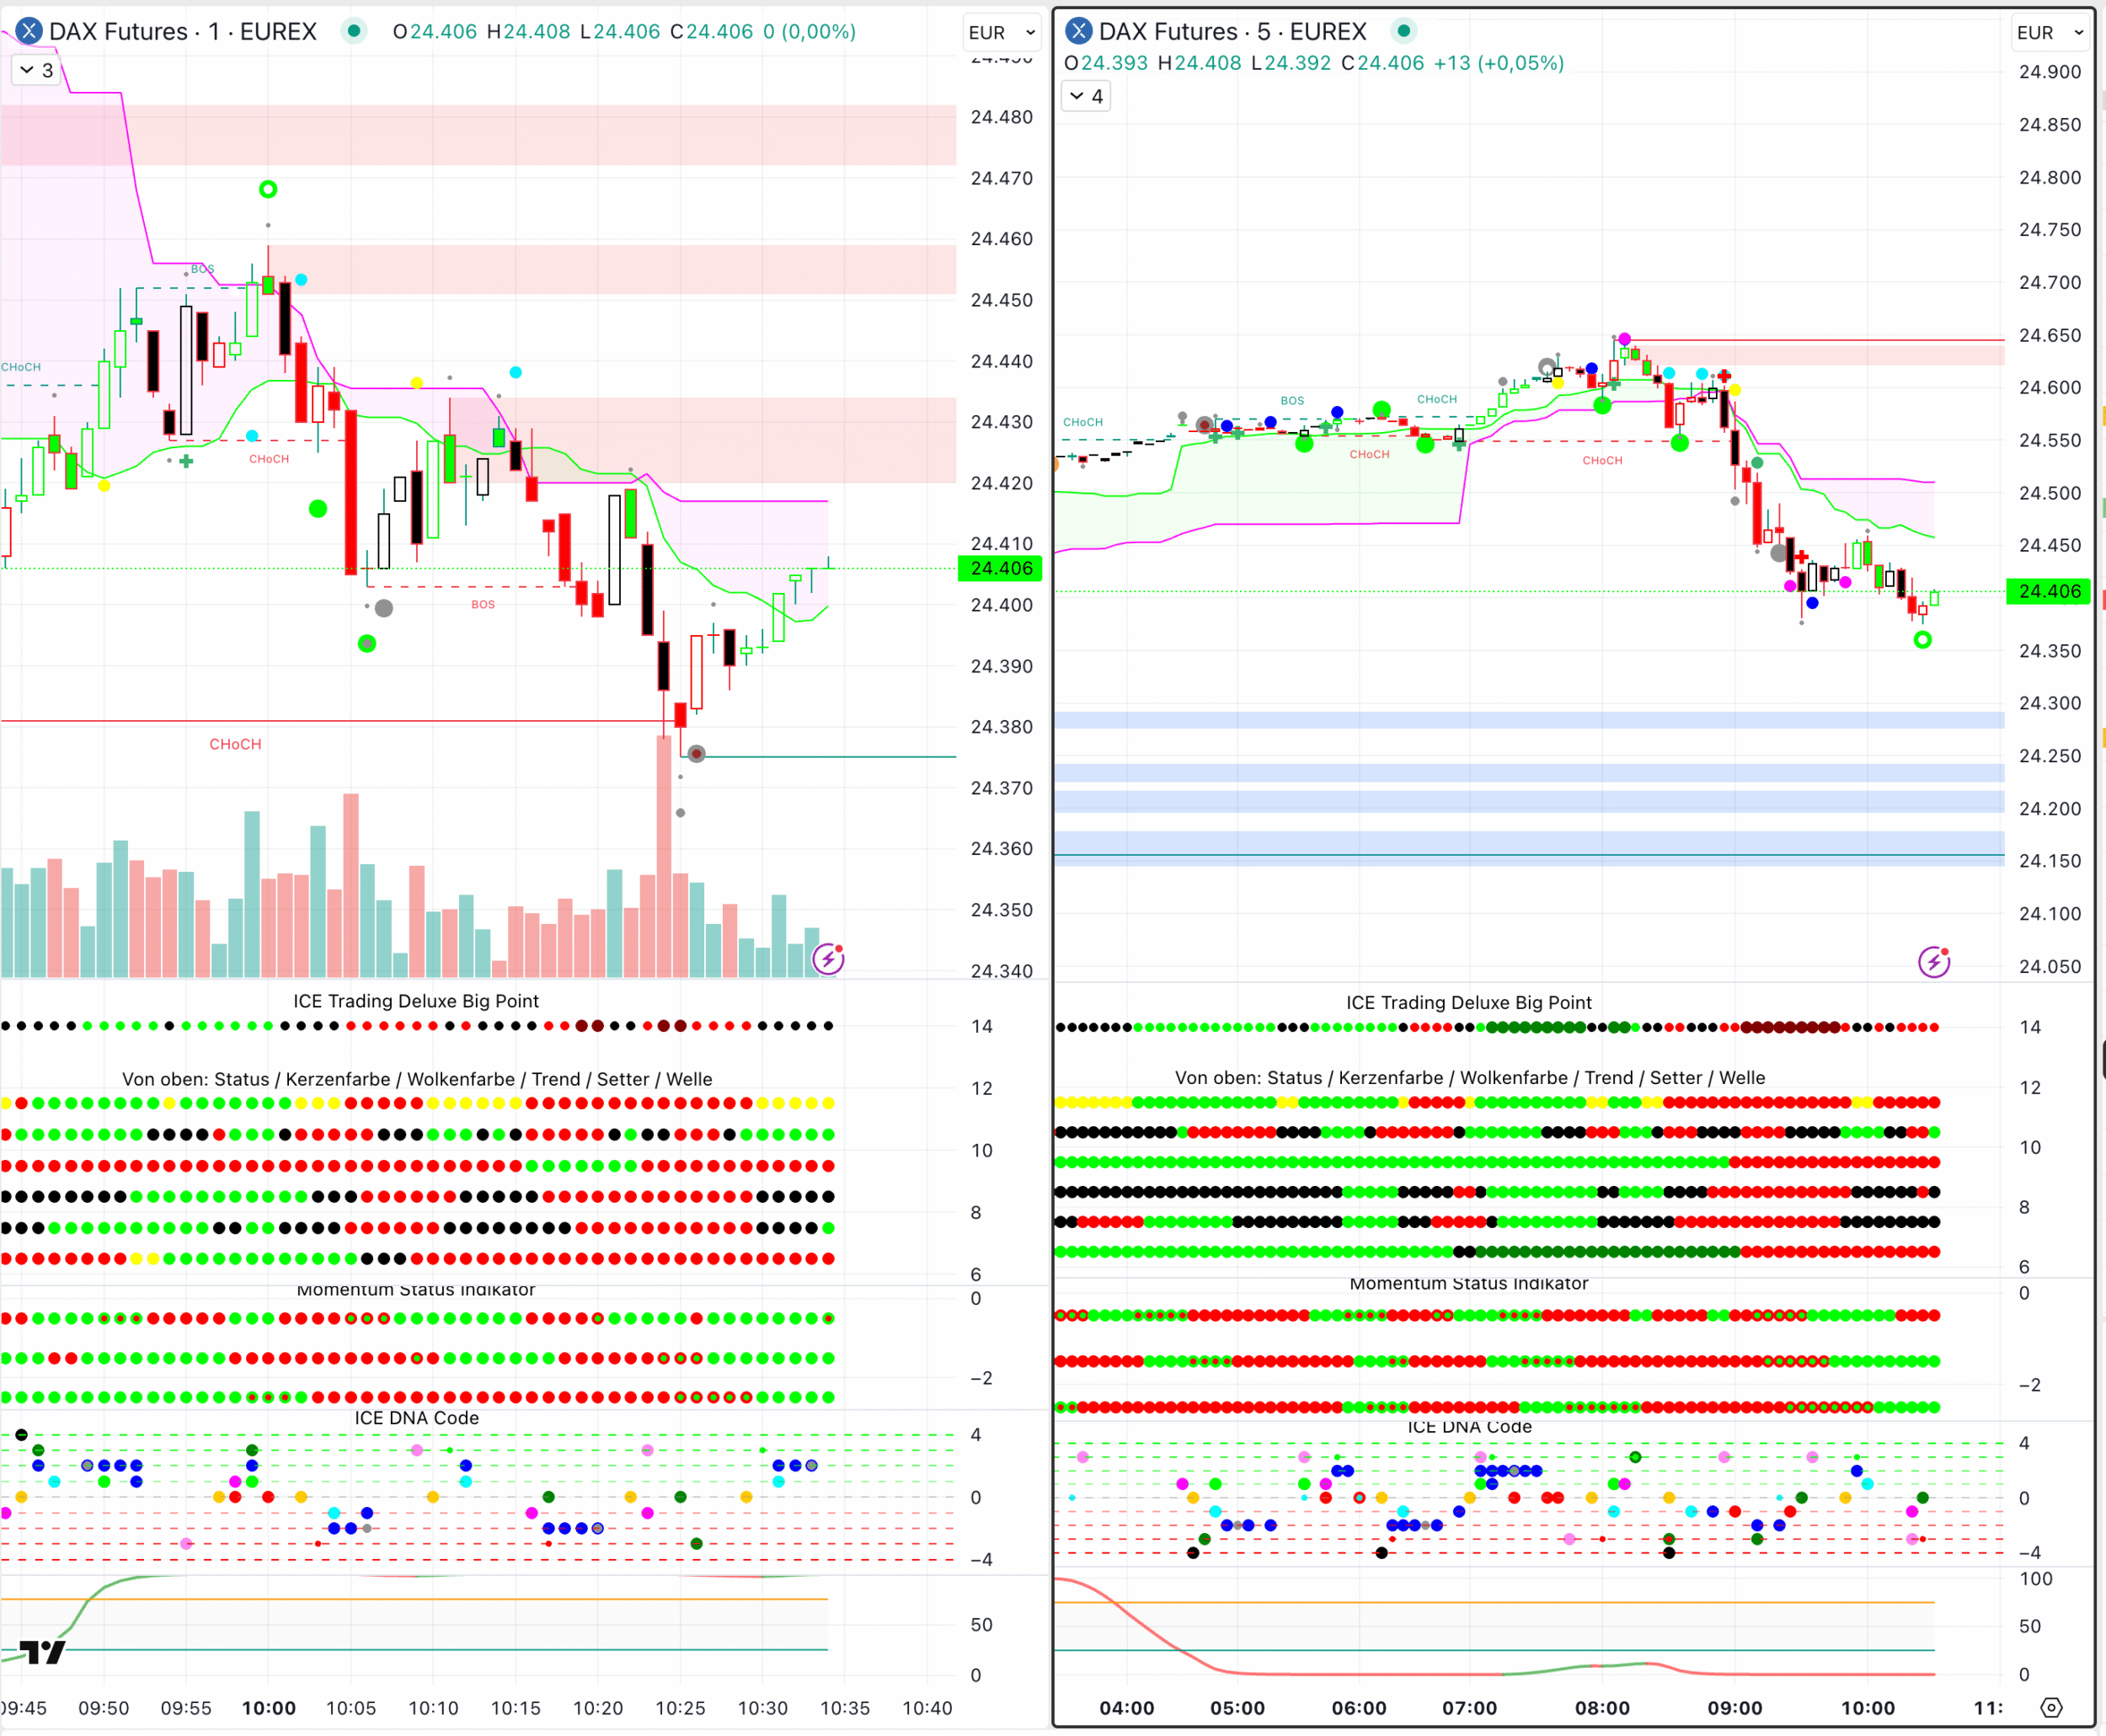Click the TradingView logo at bottom left

(x=42, y=1652)
